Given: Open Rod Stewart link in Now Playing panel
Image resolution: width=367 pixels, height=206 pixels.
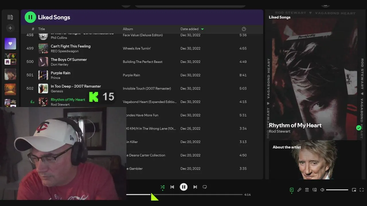Looking at the screenshot, I should coord(280,131).
